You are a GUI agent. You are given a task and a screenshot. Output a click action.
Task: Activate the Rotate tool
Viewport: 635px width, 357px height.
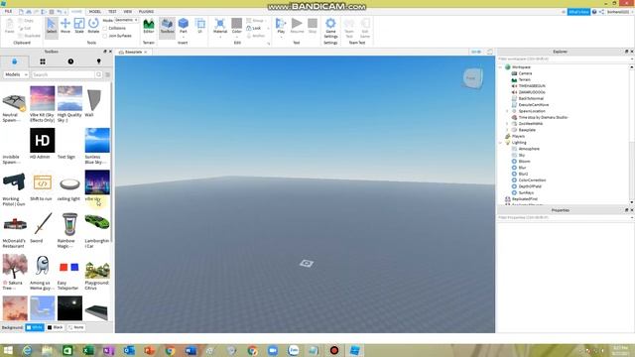pos(93,27)
